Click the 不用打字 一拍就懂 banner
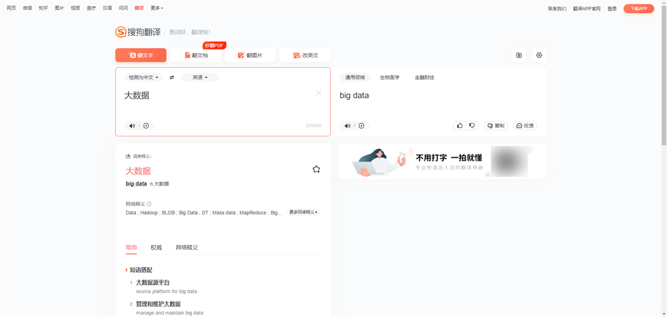The width and height of the screenshot is (667, 317). (442, 162)
